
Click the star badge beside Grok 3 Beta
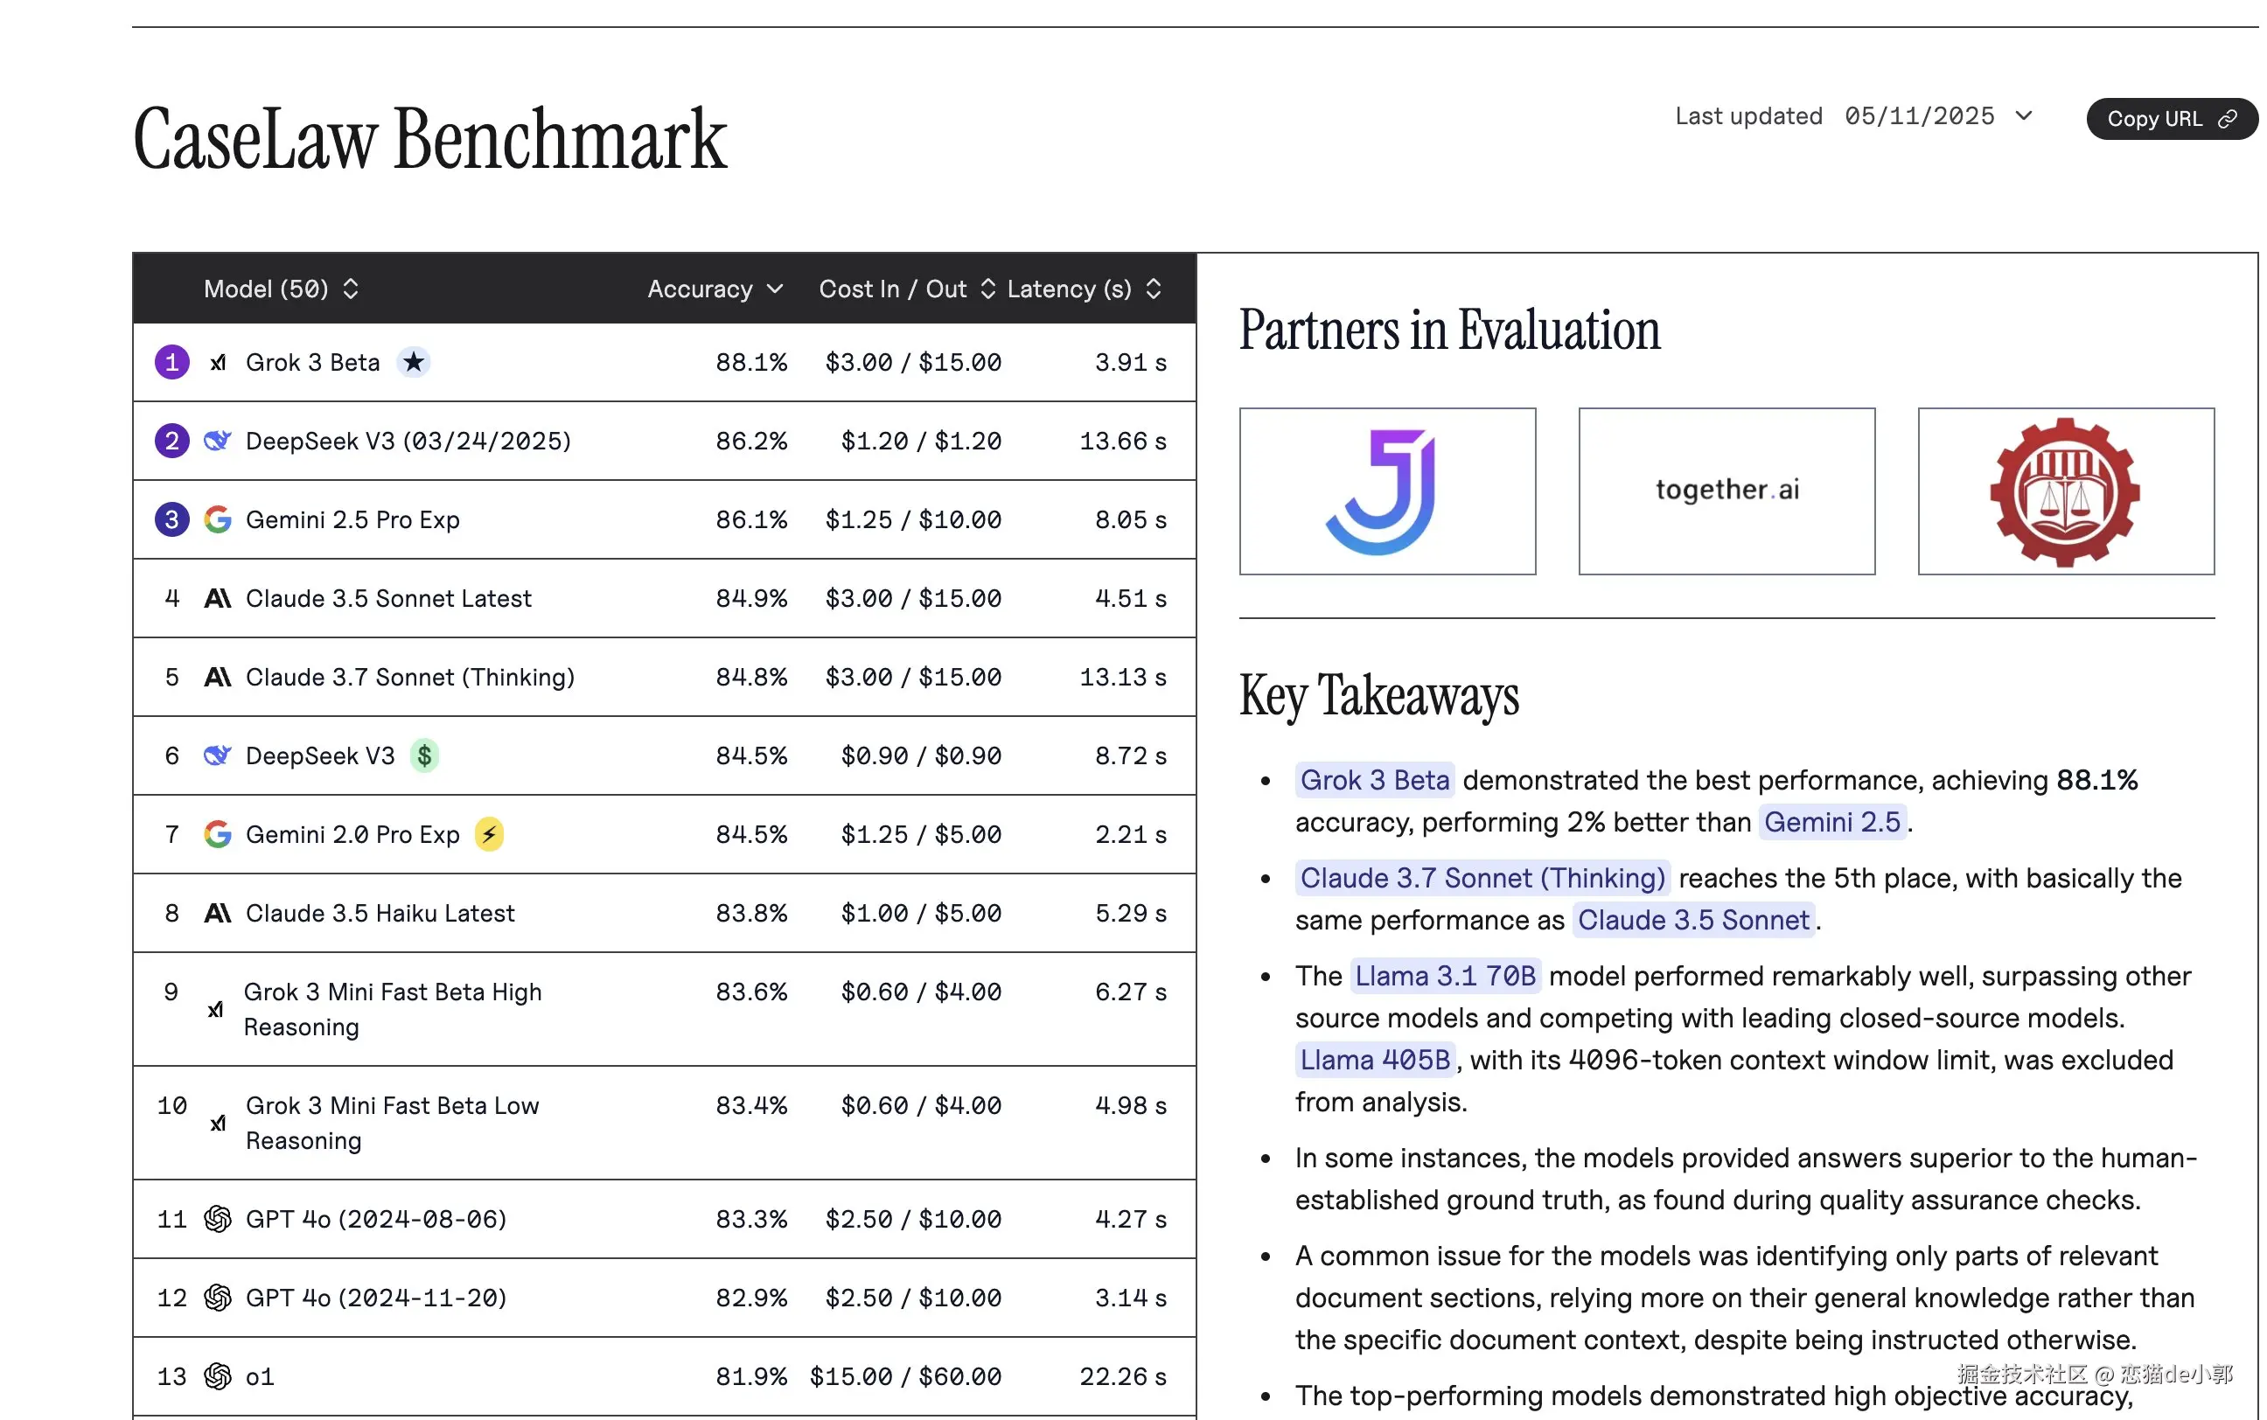coord(413,363)
